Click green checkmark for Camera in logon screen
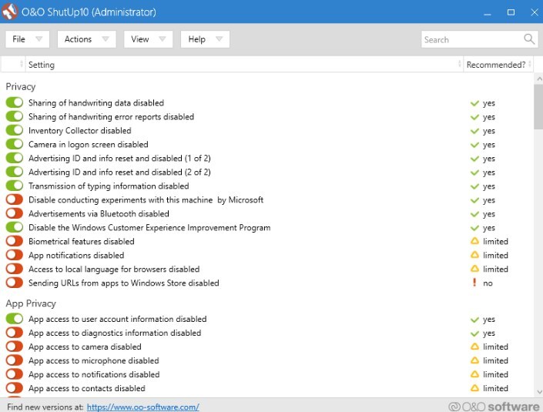 click(475, 145)
